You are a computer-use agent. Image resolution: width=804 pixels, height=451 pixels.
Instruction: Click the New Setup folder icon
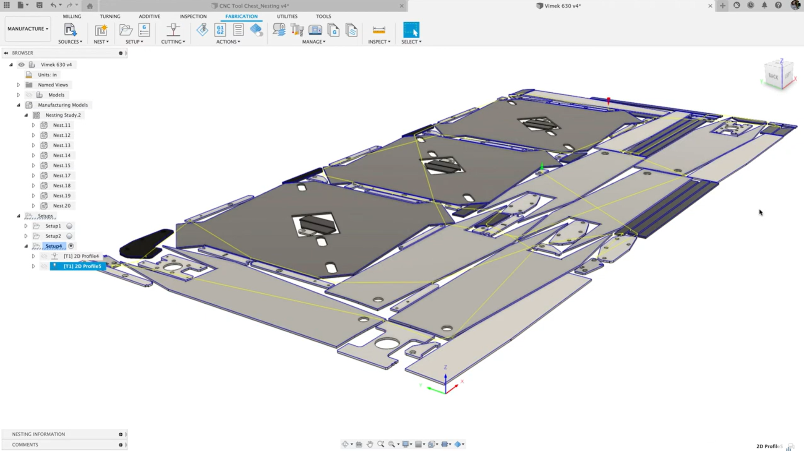point(125,30)
